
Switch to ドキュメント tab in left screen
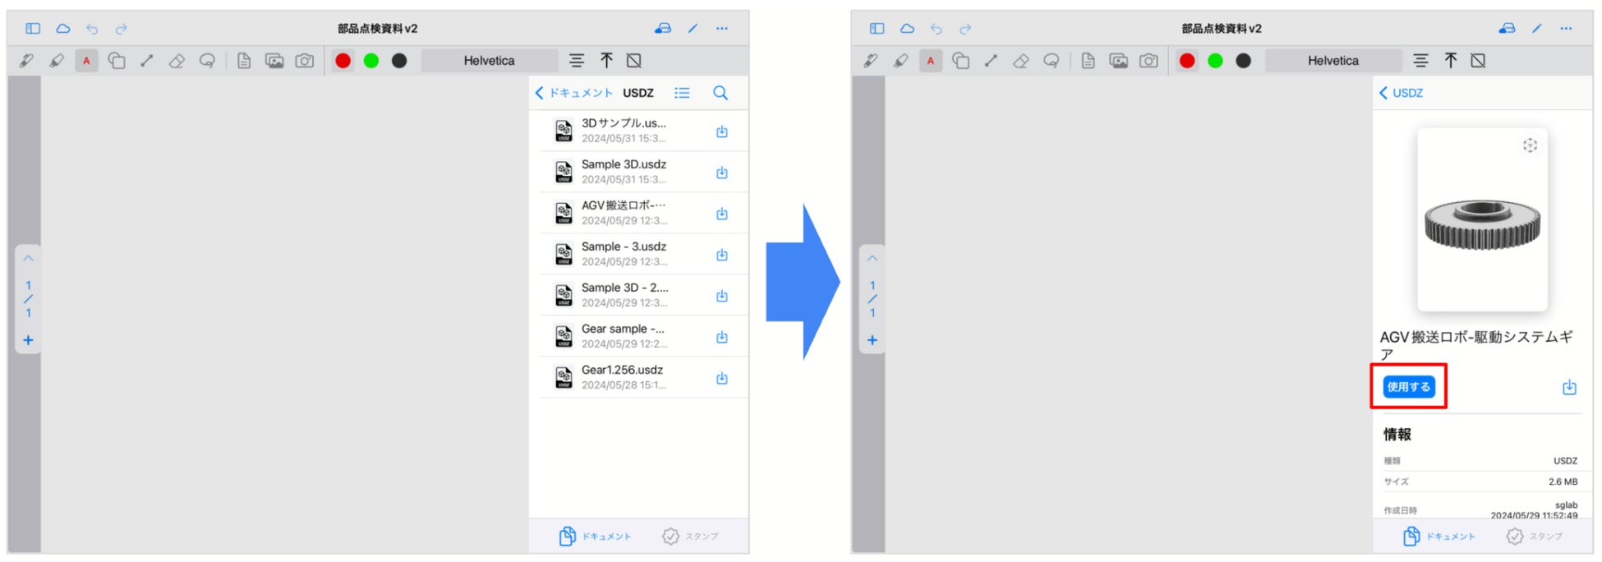pos(596,537)
